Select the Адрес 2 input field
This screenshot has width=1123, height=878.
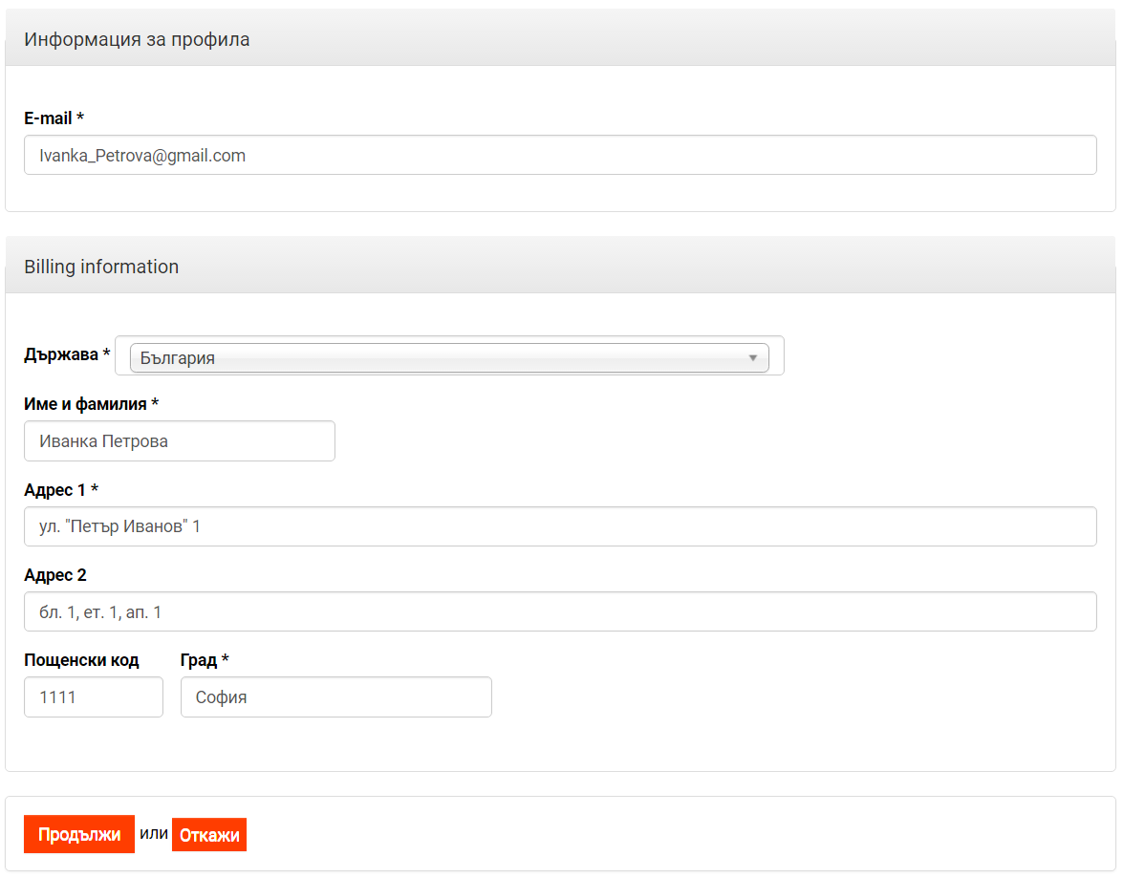pos(560,611)
